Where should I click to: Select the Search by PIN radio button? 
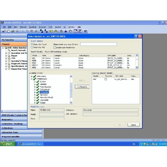pos(32,47)
